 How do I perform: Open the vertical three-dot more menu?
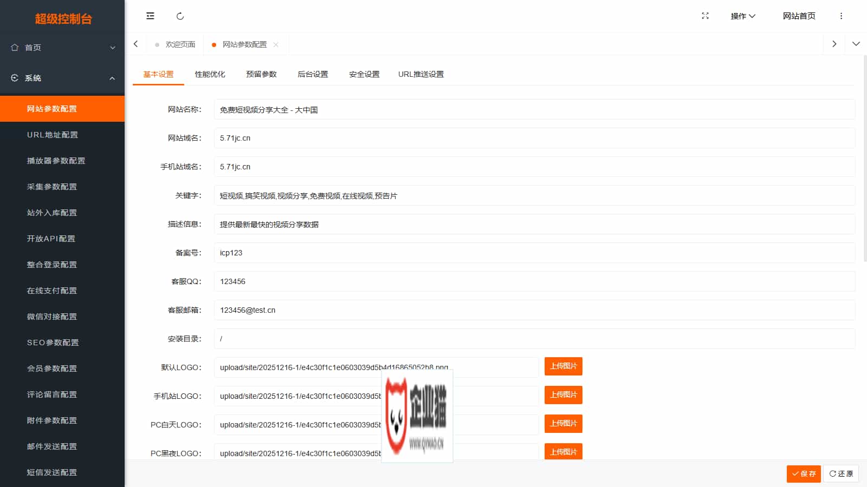(x=841, y=16)
